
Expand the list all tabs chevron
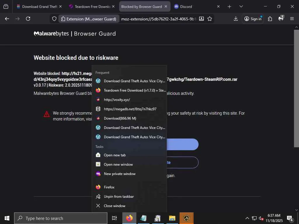click(241, 6)
